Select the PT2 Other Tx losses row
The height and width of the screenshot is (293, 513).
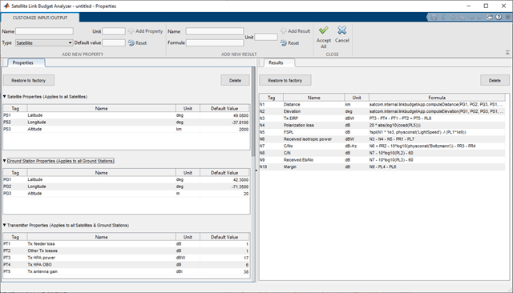point(127,251)
